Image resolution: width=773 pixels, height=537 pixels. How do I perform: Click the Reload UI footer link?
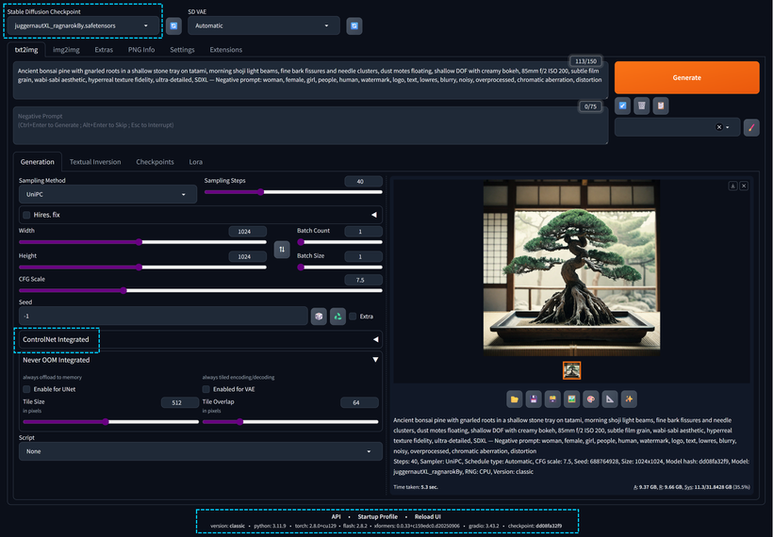(x=426, y=516)
